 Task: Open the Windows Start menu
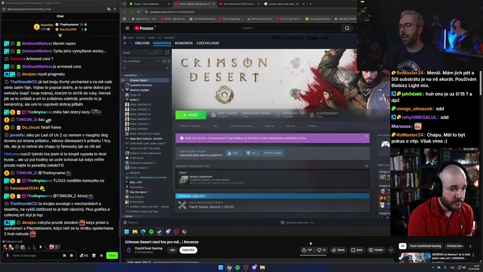pos(221,267)
